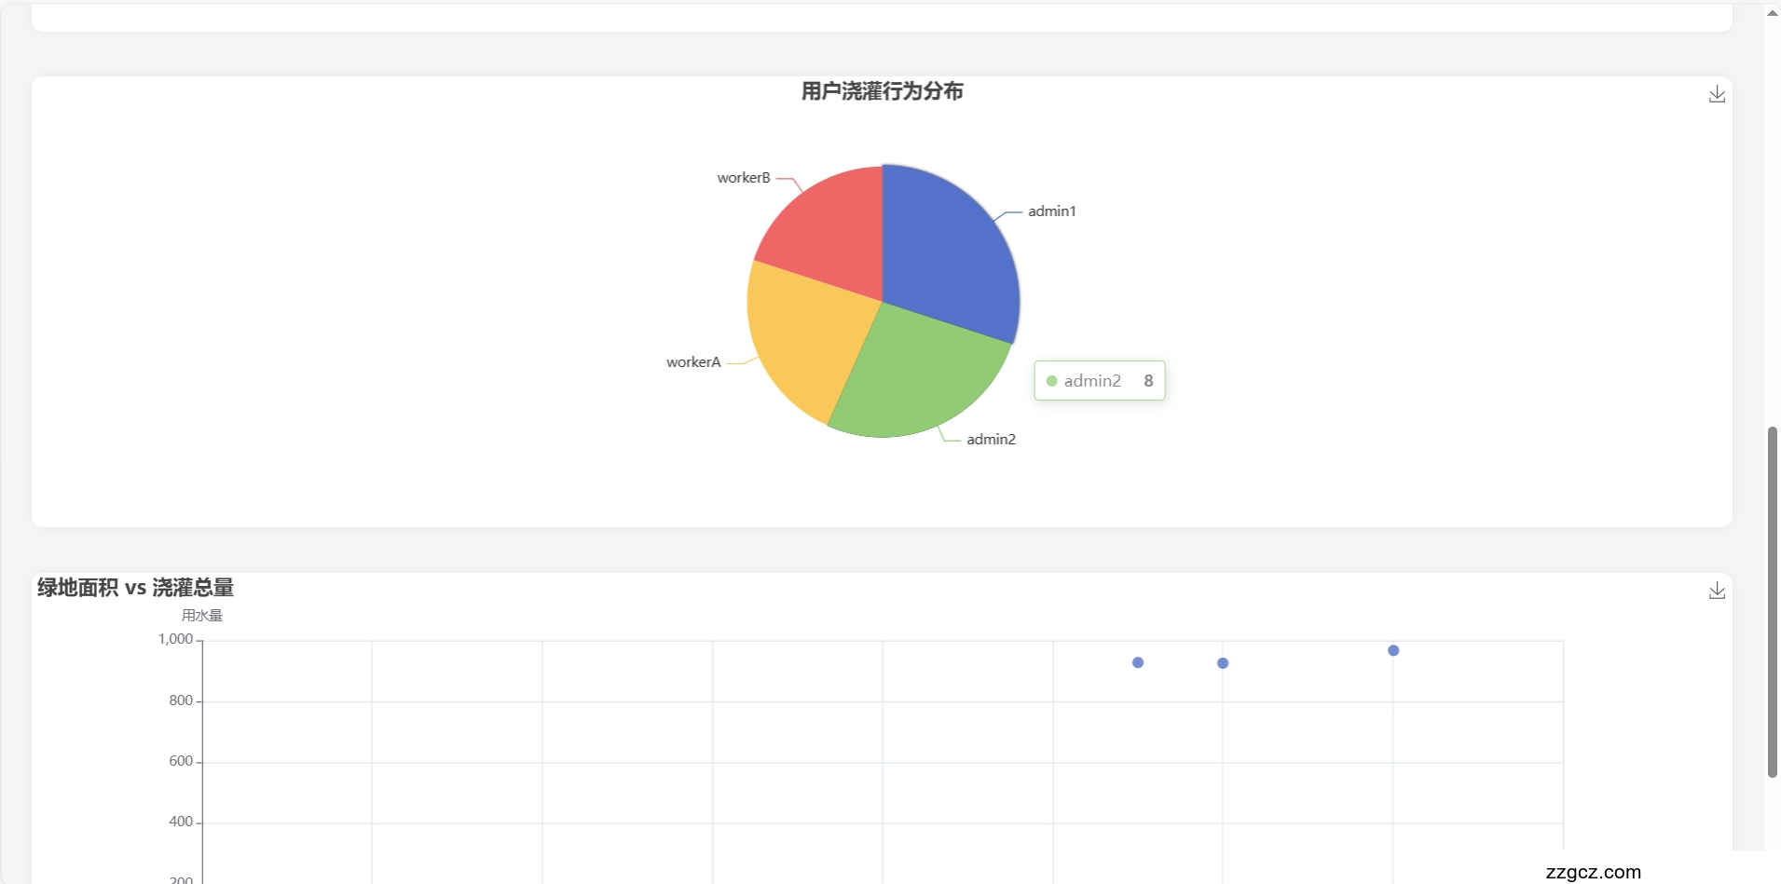The image size is (1781, 884).
Task: Click the 绿地面积 vs 浇灌总量 heading
Action: pyautogui.click(x=135, y=588)
